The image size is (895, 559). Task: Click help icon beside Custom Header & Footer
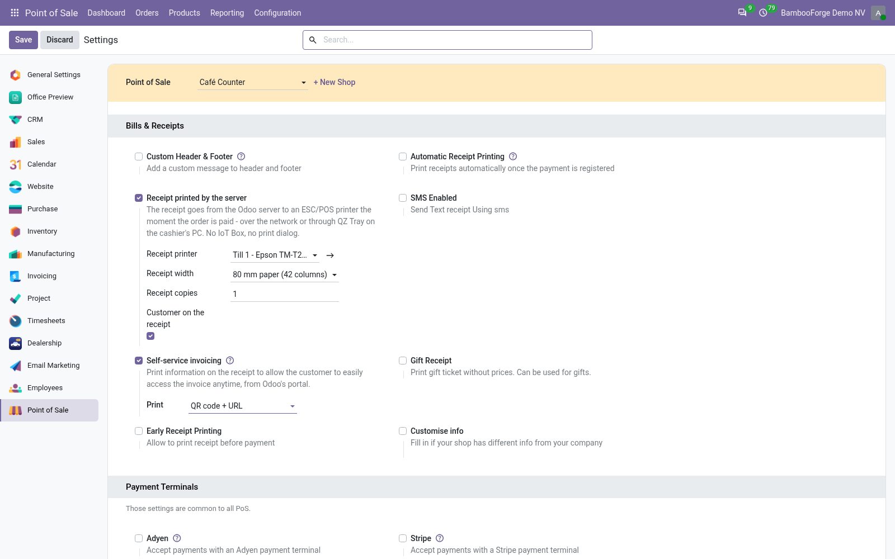pyautogui.click(x=241, y=157)
